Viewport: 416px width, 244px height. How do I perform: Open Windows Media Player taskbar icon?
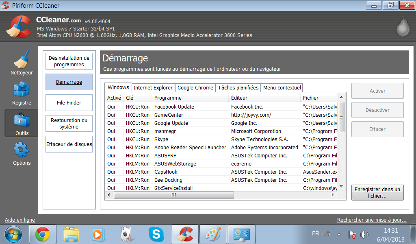[99, 235]
